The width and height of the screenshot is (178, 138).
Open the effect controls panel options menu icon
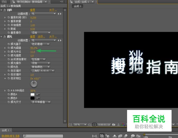click(61, 2)
